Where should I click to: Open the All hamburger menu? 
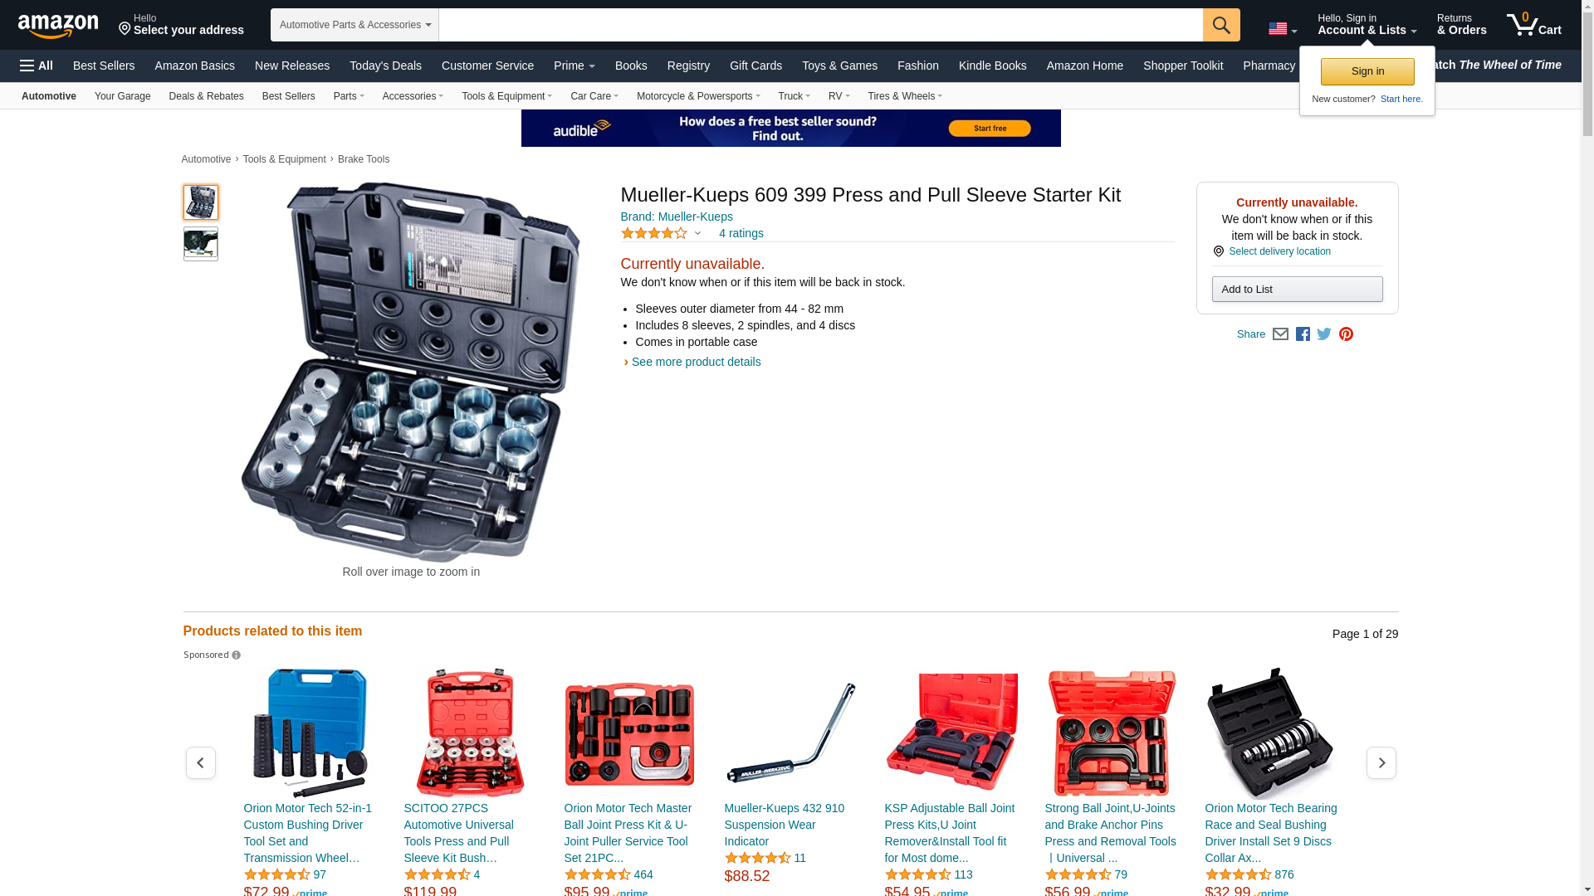pos(37,66)
